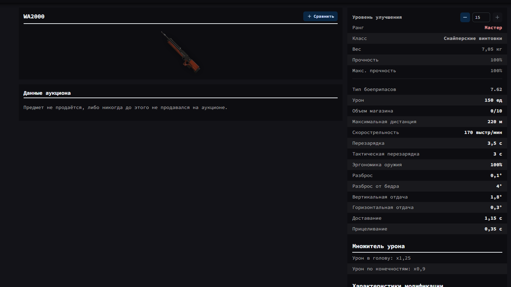Click the damage value 150 ед

[493, 100]
